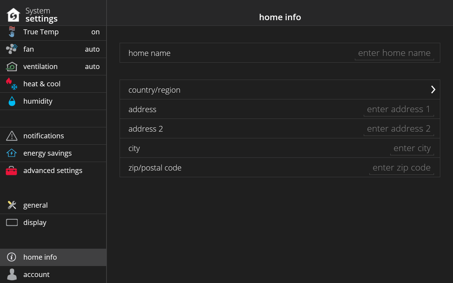The width and height of the screenshot is (453, 283).
Task: Click the fan blades icon
Action: tap(12, 49)
